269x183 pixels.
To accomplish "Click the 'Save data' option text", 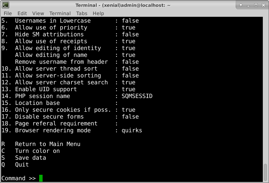I will tap(30, 158).
